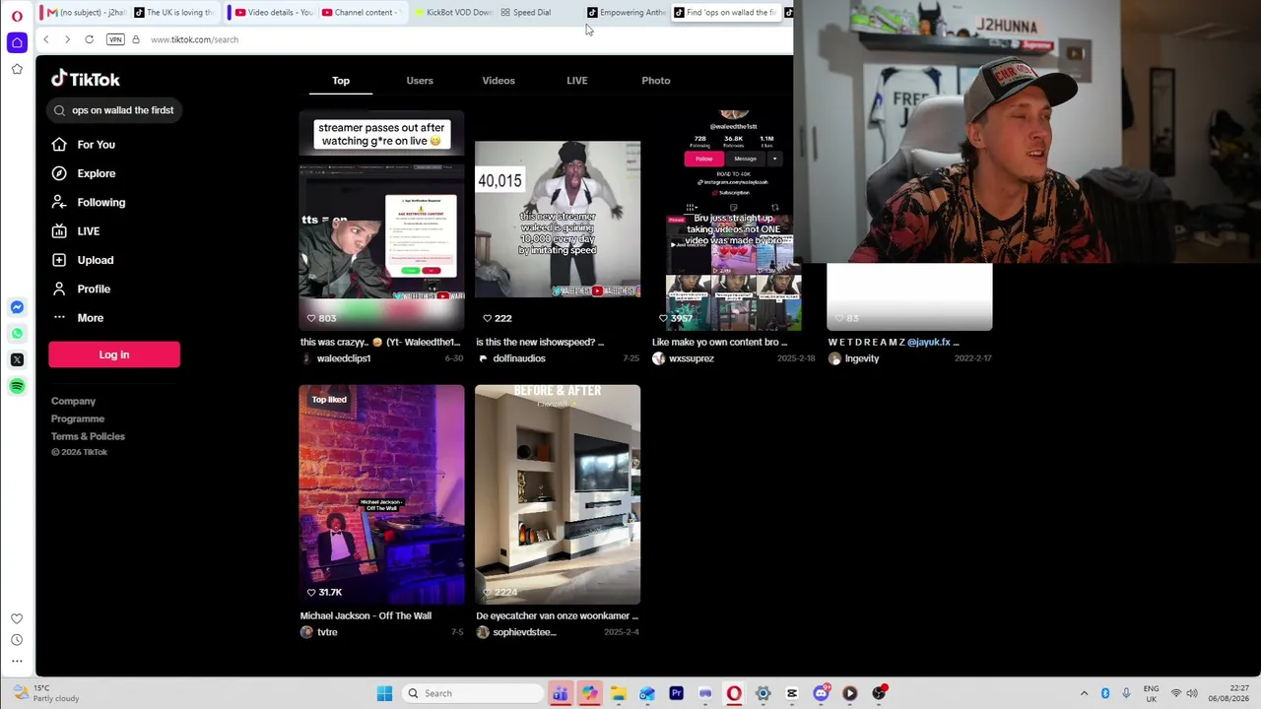Click the Log in button
The width and height of the screenshot is (1261, 709).
pyautogui.click(x=114, y=354)
